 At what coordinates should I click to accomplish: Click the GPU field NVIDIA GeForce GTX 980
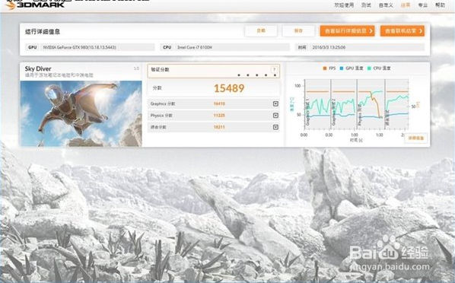click(x=91, y=47)
